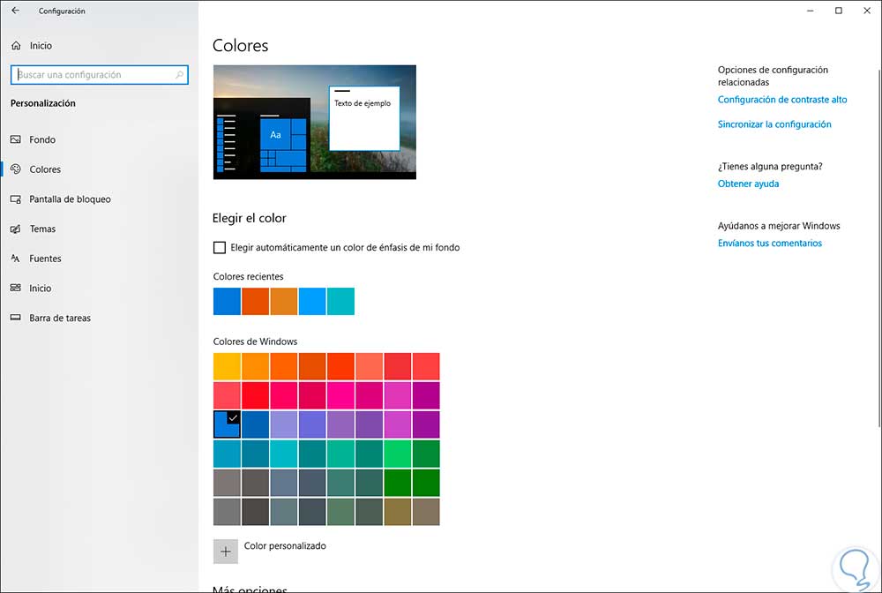Select the darker blue swatch beside the checked one
This screenshot has height=593, width=882.
click(x=256, y=424)
